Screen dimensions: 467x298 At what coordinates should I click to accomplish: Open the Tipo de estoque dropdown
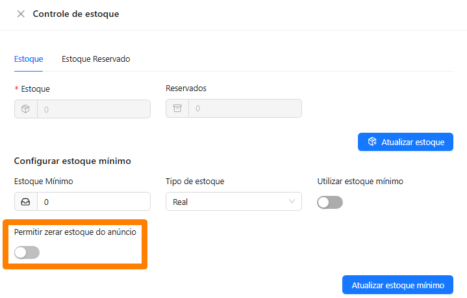[x=234, y=202]
